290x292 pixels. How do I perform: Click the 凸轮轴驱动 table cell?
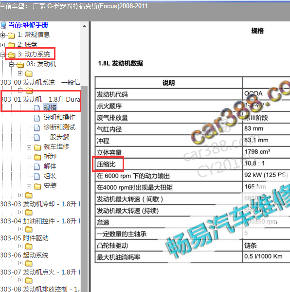169,246
